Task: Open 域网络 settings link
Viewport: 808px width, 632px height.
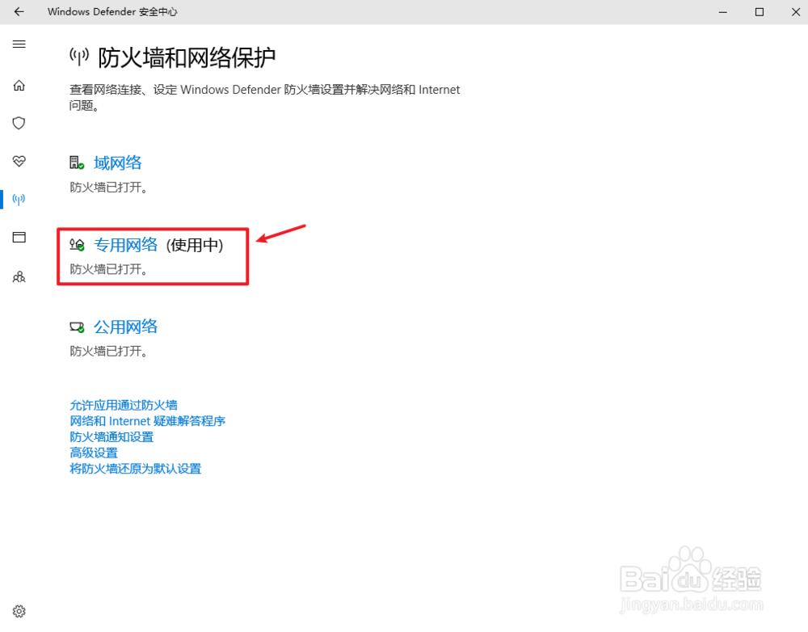Action: 117,163
